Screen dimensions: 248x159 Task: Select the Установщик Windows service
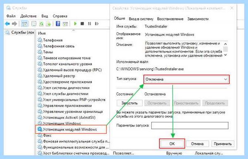[62, 123]
